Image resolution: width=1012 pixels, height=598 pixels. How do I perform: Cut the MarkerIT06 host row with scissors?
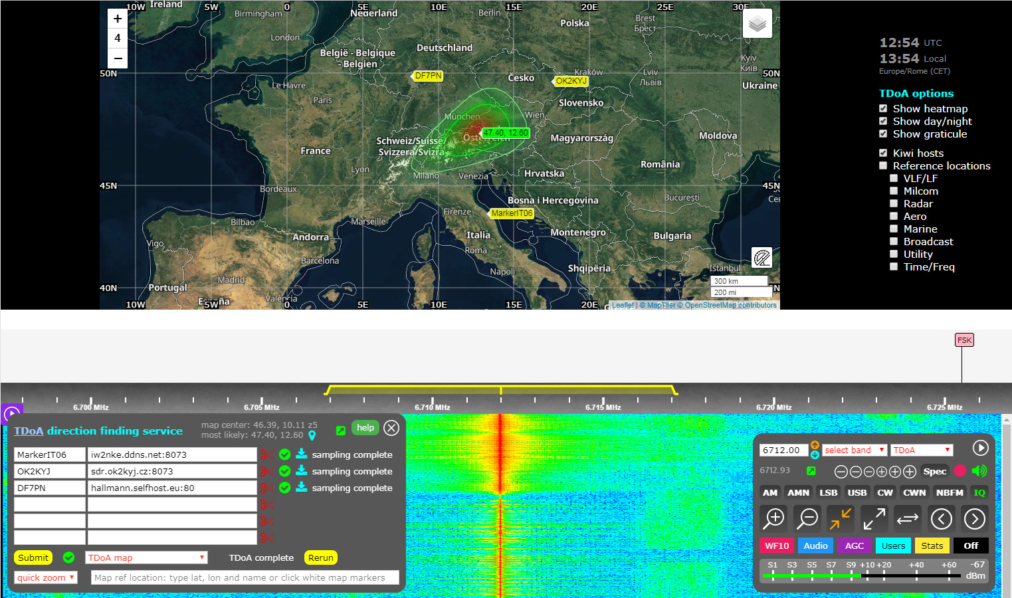click(266, 454)
